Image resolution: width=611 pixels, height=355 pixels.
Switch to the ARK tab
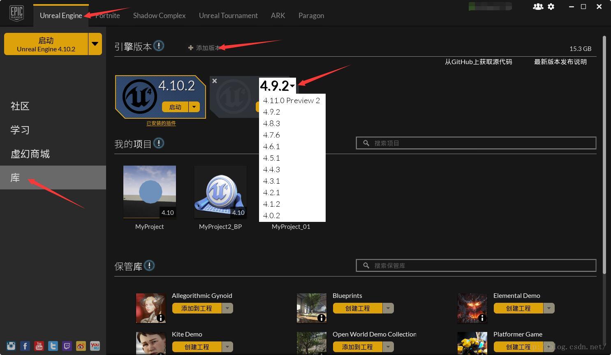click(x=278, y=16)
